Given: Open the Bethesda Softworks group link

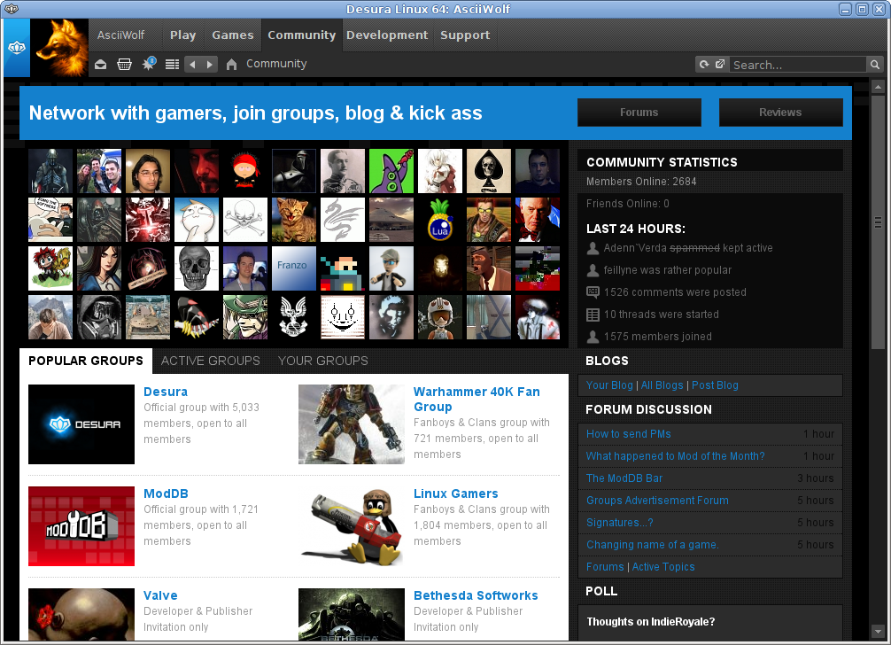Looking at the screenshot, I should 476,595.
